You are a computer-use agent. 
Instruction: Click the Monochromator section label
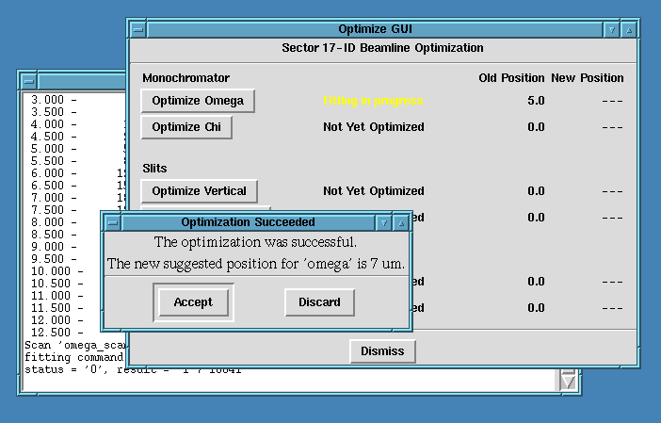pos(185,78)
